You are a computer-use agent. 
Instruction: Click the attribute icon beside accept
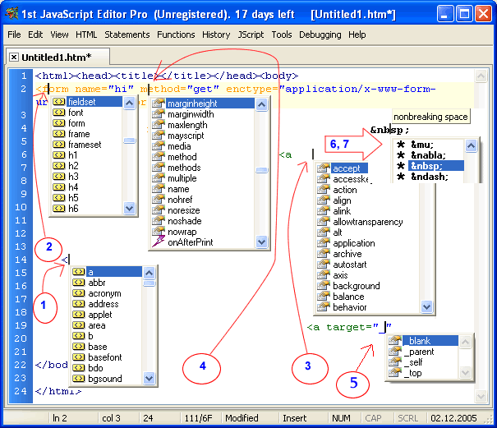coord(324,168)
